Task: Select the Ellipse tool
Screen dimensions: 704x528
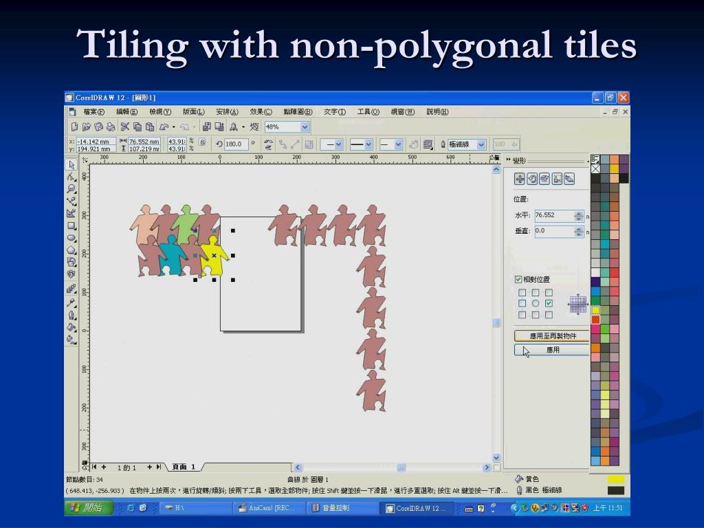Action: [71, 237]
